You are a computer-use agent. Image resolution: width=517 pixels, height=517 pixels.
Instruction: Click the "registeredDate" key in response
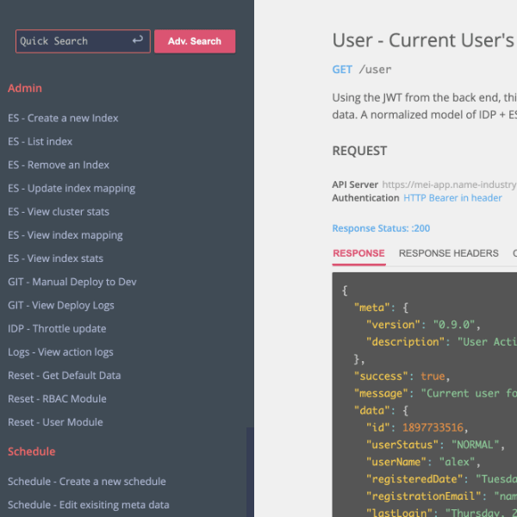pyautogui.click(x=414, y=479)
